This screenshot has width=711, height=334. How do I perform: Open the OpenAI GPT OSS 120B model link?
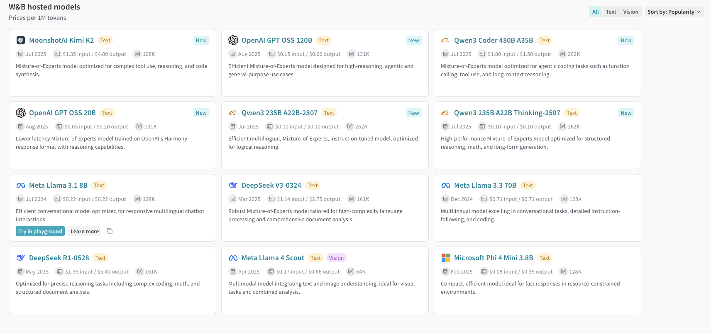[277, 40]
